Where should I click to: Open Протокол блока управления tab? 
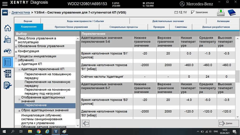point(71,27)
